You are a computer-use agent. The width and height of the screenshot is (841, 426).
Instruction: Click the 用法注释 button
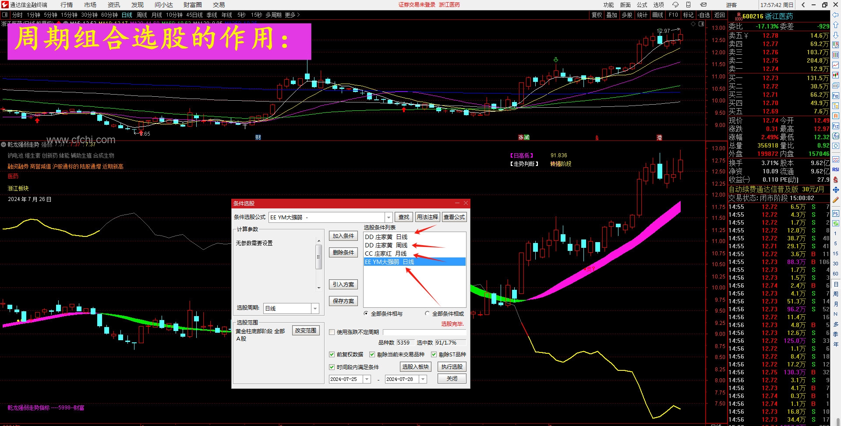[x=428, y=217]
